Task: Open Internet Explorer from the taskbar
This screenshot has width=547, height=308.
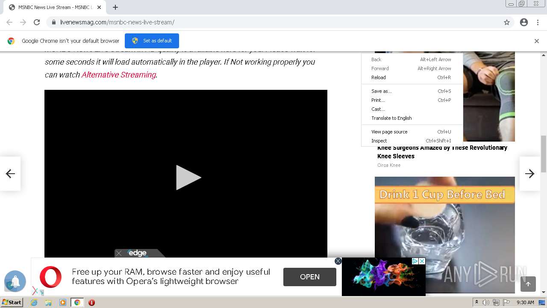Action: click(x=34, y=302)
